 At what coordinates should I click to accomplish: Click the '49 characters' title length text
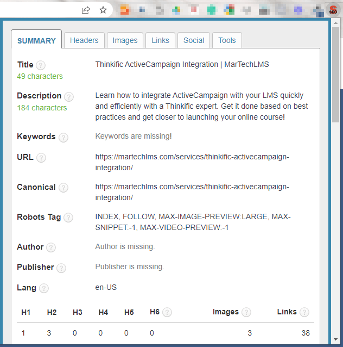pos(40,76)
